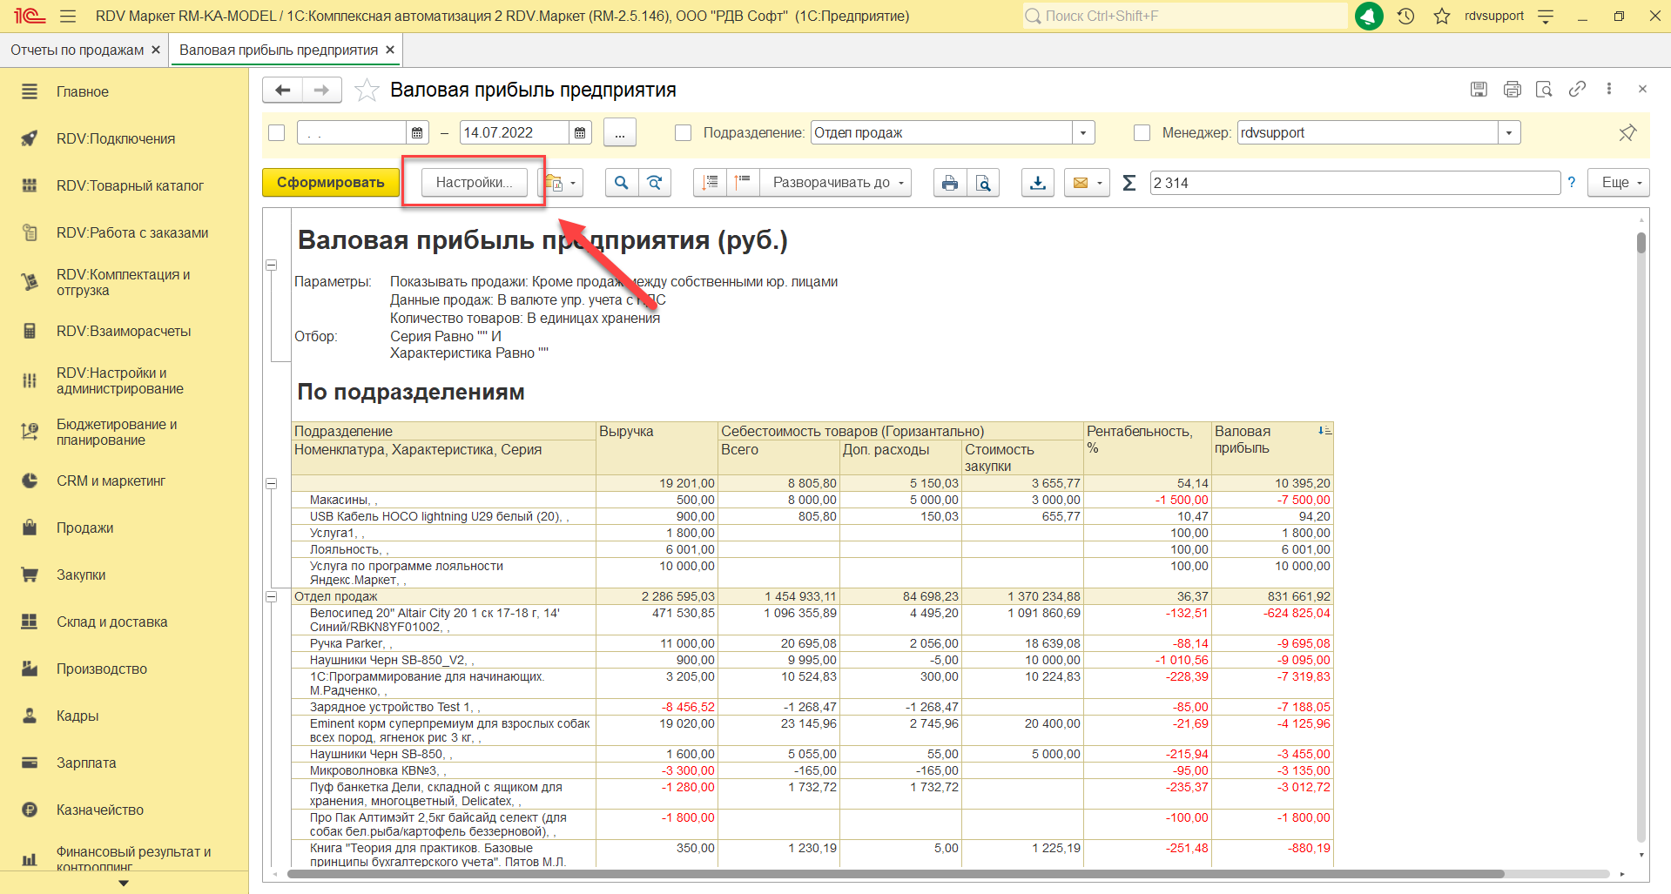Open the Подразделение dropdown list
The image size is (1671, 894).
click(1083, 133)
